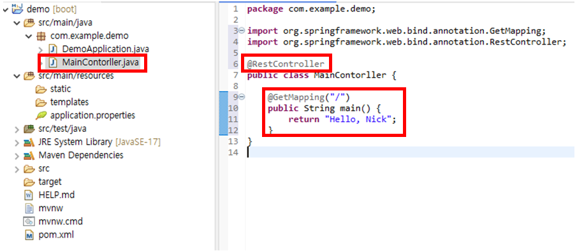Click the JRE System Library books icon

(29, 142)
